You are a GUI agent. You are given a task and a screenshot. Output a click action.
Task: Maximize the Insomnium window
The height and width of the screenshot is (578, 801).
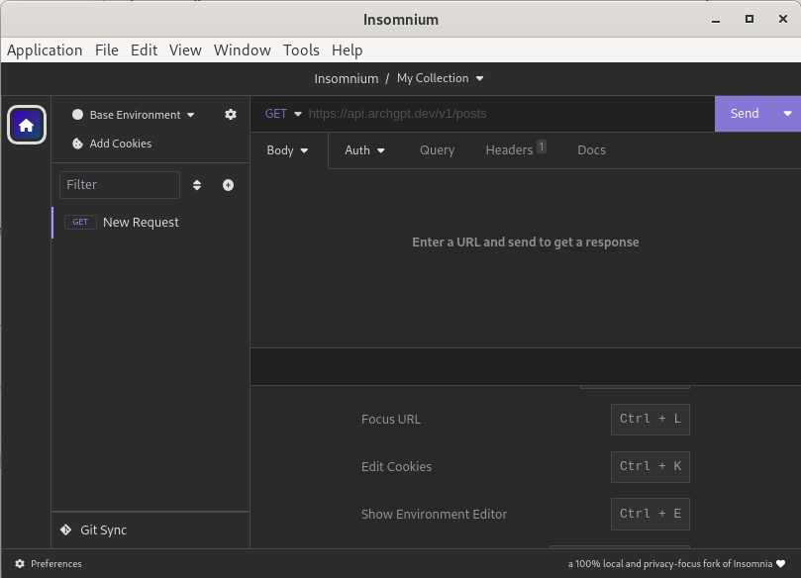tap(750, 20)
